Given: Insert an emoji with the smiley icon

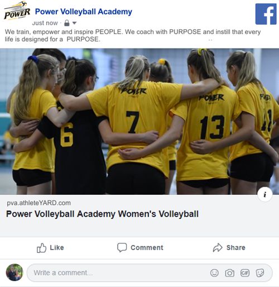Looking at the screenshot, I should coord(214,273).
